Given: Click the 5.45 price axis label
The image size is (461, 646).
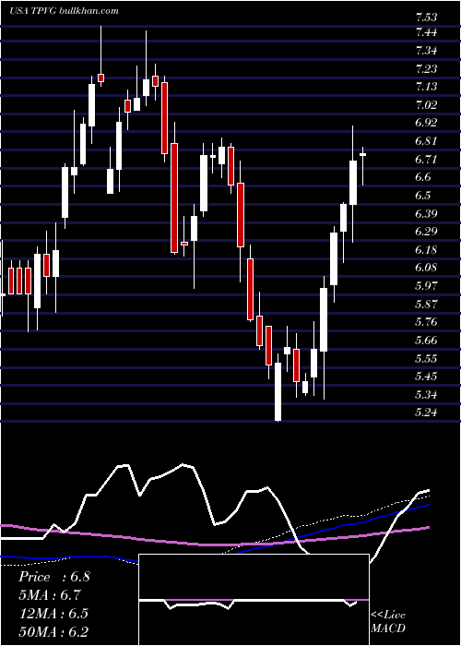Looking at the screenshot, I should tap(426, 377).
